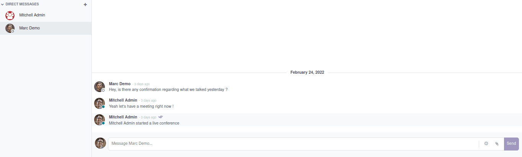The width and height of the screenshot is (522, 157).
Task: Click the avatar next to the meeting reply
Action: click(x=100, y=103)
